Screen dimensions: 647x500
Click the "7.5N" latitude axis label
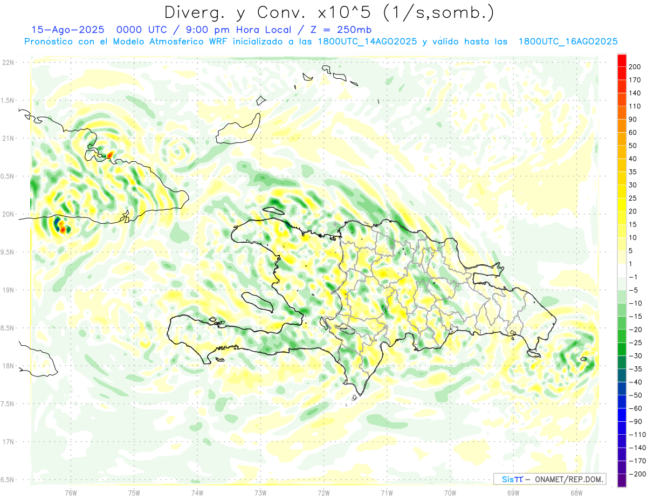tap(8, 404)
